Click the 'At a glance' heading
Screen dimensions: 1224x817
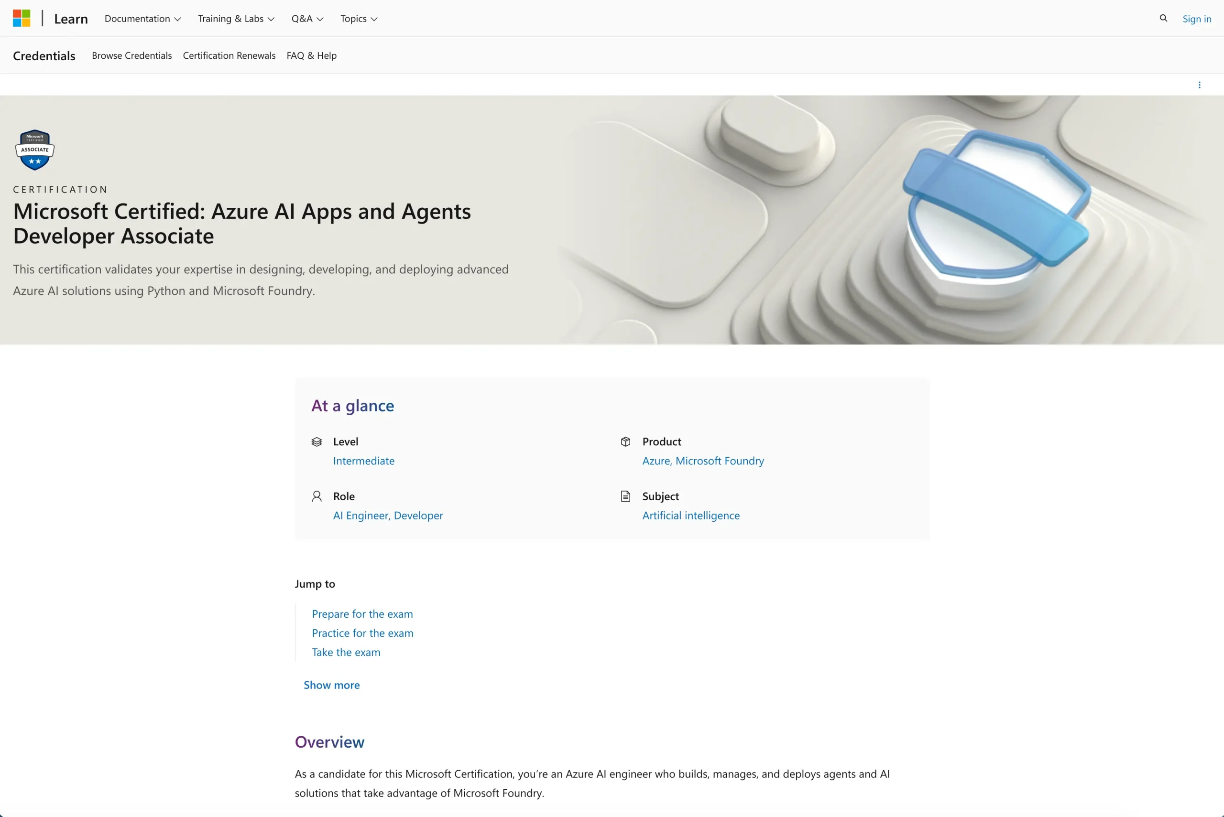353,406
